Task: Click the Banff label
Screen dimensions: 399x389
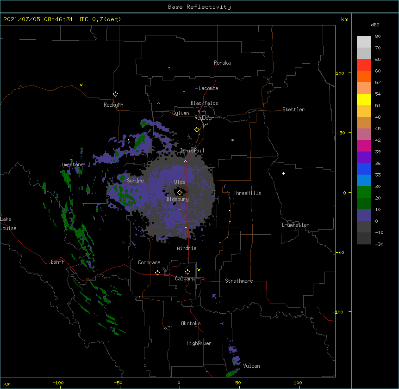Action: point(57,262)
